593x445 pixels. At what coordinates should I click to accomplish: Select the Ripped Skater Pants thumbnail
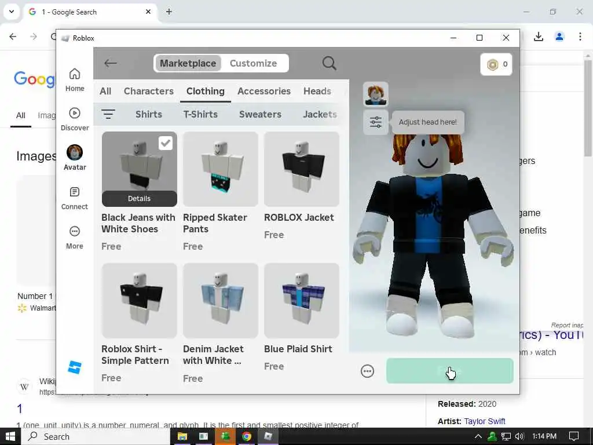coord(221,169)
